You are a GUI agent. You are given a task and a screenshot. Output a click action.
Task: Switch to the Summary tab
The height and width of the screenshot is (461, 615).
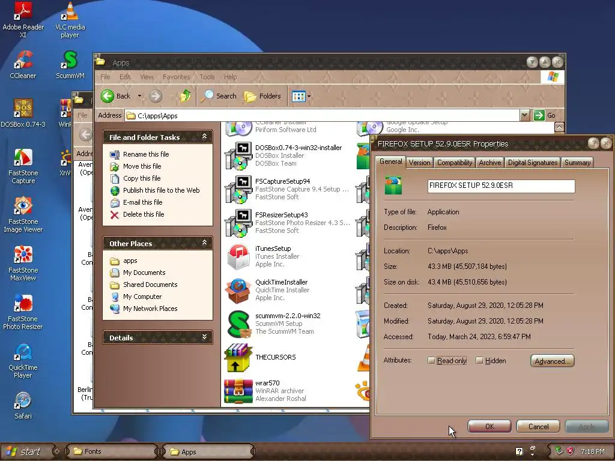click(x=577, y=163)
